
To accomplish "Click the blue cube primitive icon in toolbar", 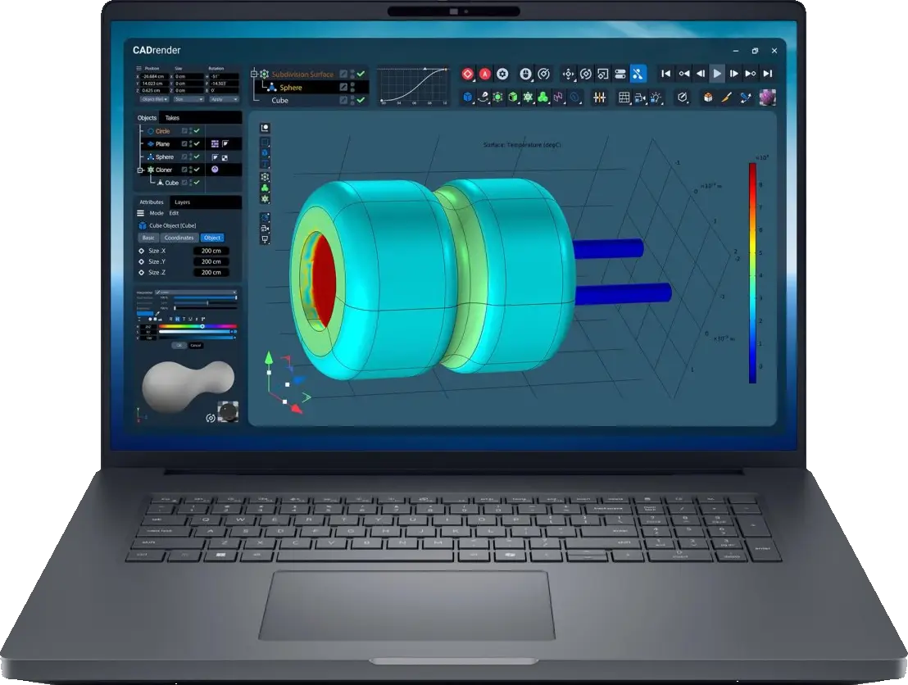I will [467, 98].
